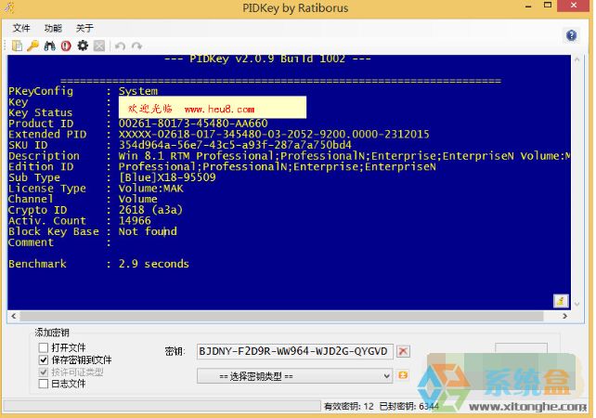Click the undo arrow icon
The height and width of the screenshot is (418, 596).
120,46
